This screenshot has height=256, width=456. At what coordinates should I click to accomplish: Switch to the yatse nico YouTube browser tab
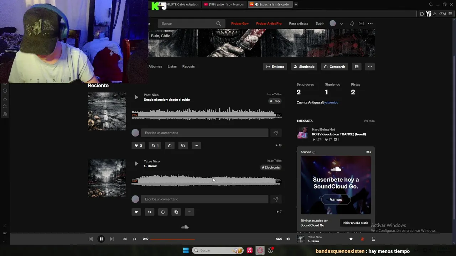pyautogui.click(x=224, y=4)
